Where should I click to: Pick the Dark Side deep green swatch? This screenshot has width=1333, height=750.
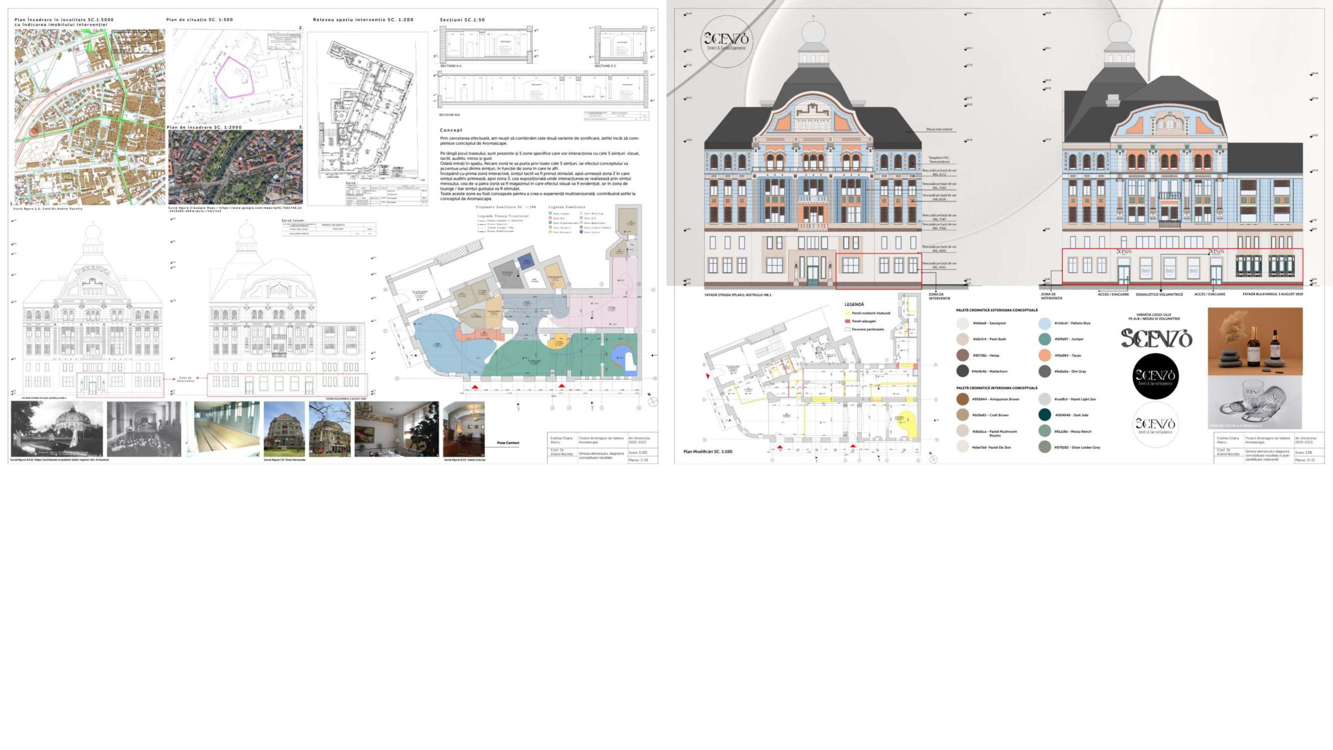click(1045, 415)
